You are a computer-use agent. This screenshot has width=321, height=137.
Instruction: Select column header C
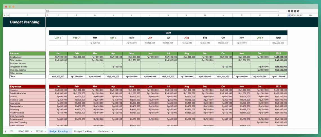[27, 15]
